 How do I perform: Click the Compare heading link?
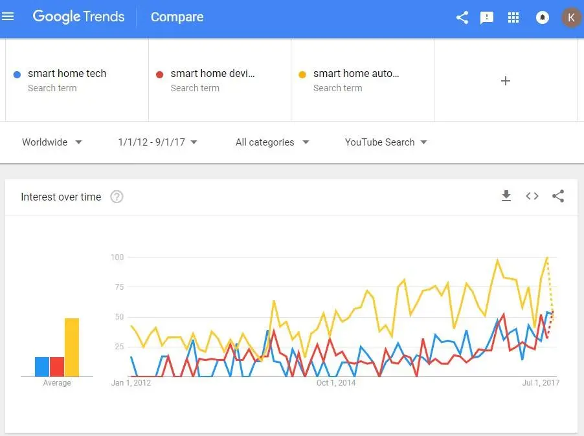click(176, 17)
